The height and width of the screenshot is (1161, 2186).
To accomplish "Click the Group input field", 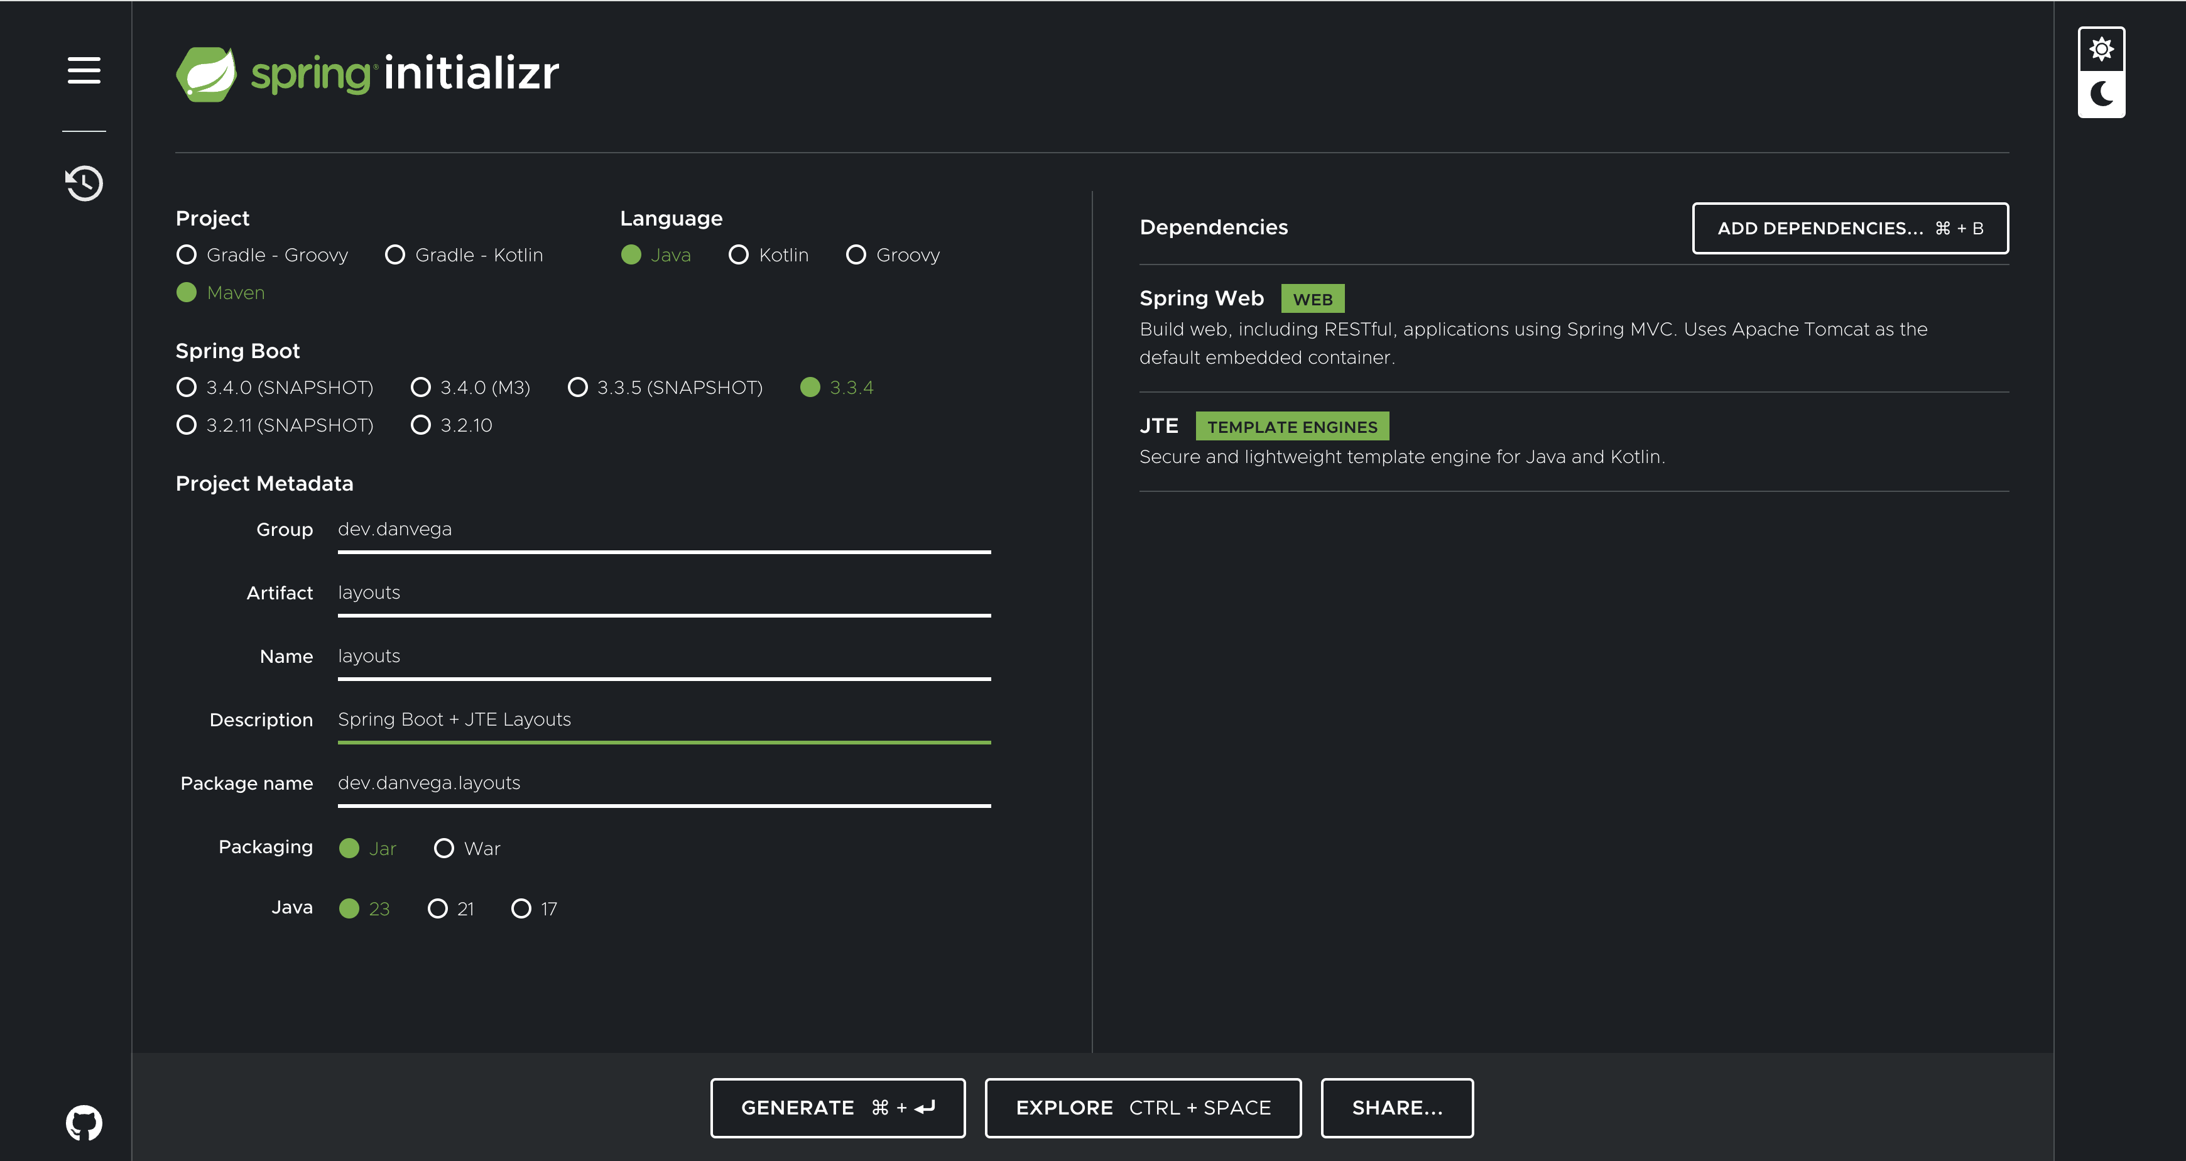I will [663, 530].
